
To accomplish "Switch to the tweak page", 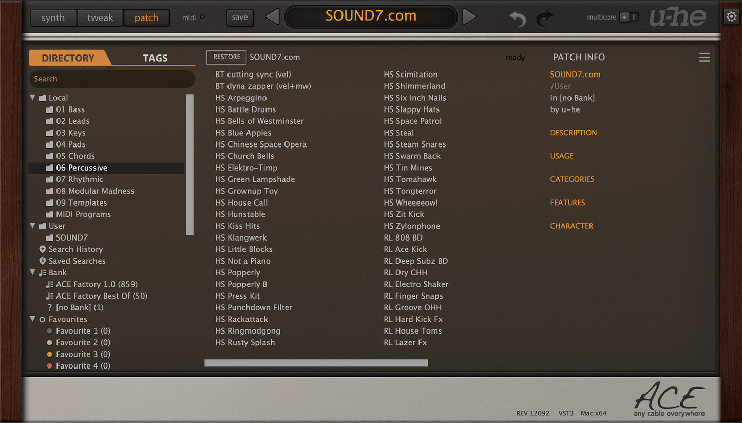I will [100, 17].
